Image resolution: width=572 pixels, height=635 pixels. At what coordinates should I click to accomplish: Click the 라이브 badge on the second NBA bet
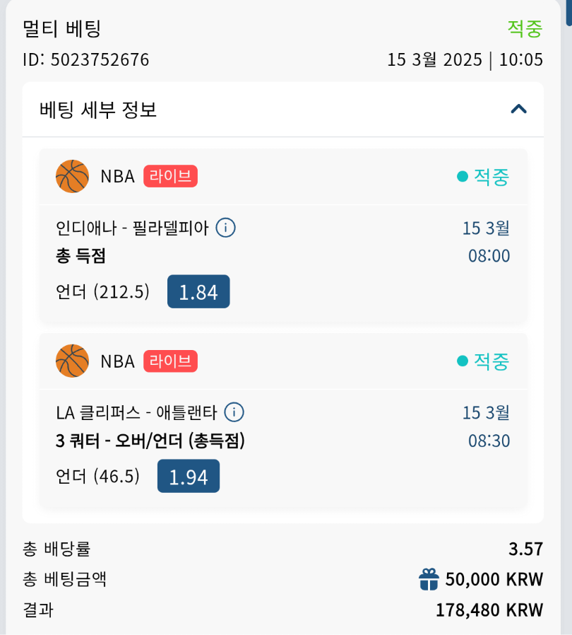point(170,361)
